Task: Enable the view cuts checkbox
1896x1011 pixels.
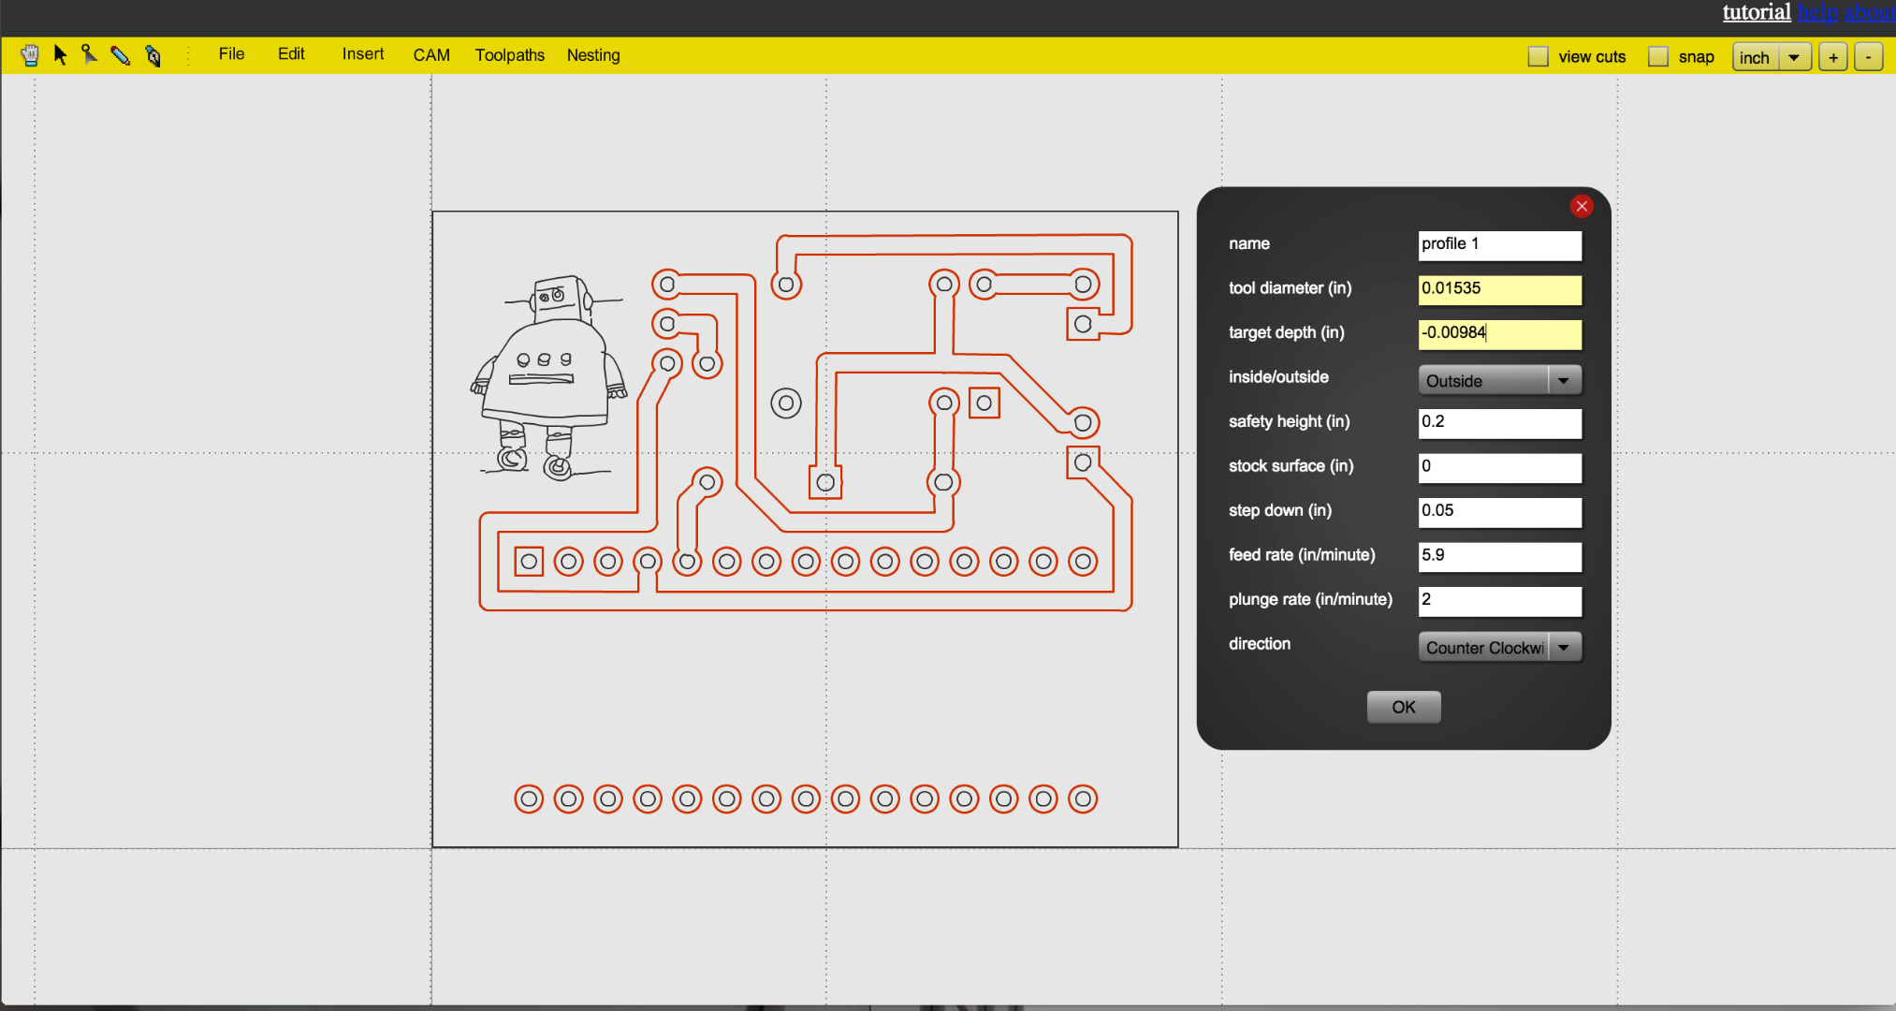Action: coord(1538,57)
